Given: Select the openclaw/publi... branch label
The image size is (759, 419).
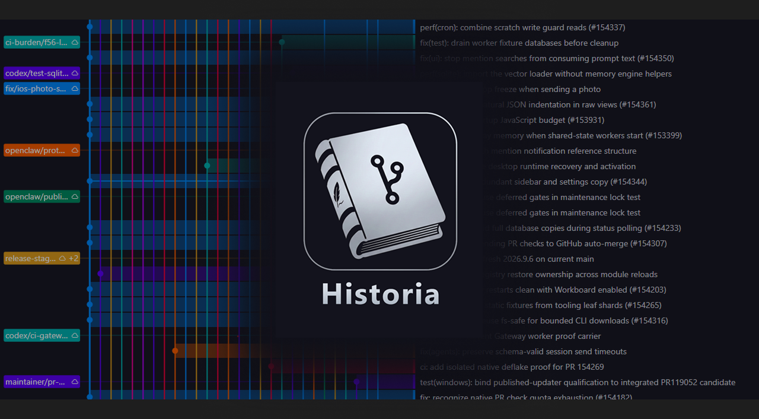Looking at the screenshot, I should (x=42, y=197).
